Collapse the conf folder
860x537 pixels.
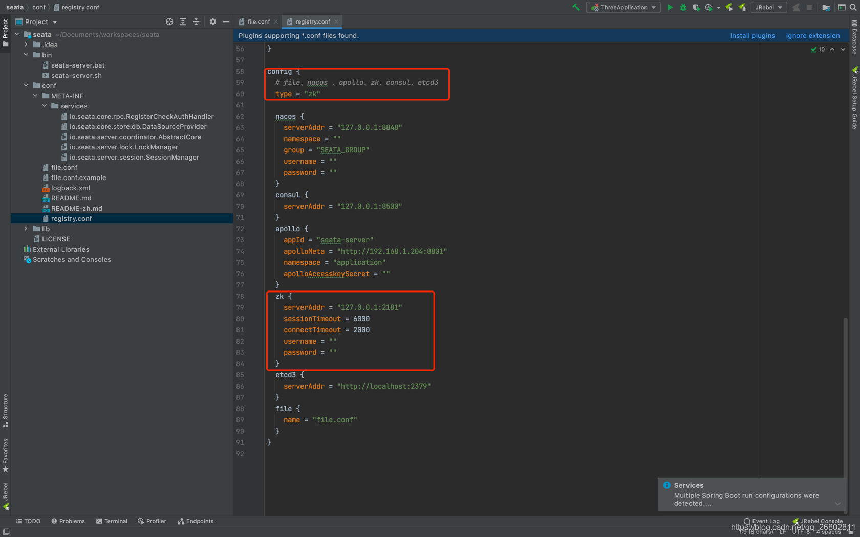[26, 85]
